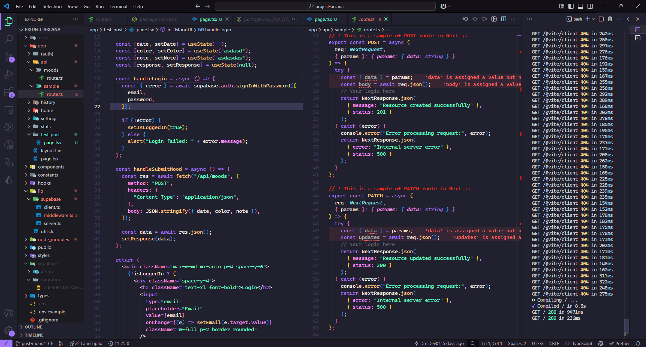Open Explorer views and more actions ellipsis

point(76,19)
